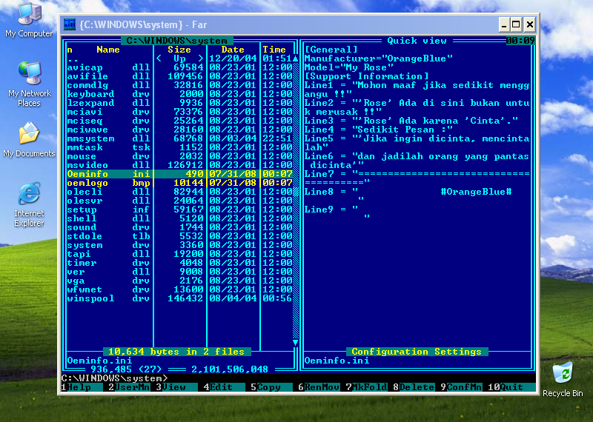
Task: Click the Configuration Settings label
Action: [417, 352]
